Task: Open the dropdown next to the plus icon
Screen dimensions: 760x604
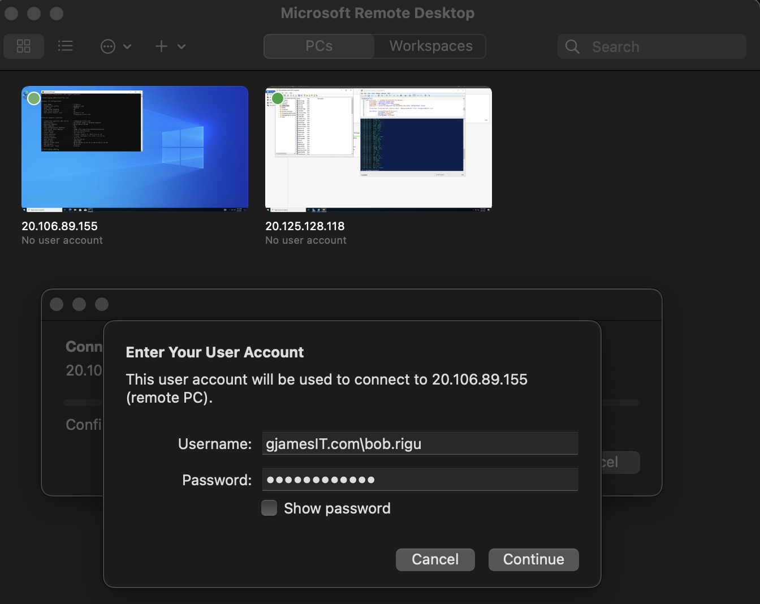Action: click(x=181, y=46)
